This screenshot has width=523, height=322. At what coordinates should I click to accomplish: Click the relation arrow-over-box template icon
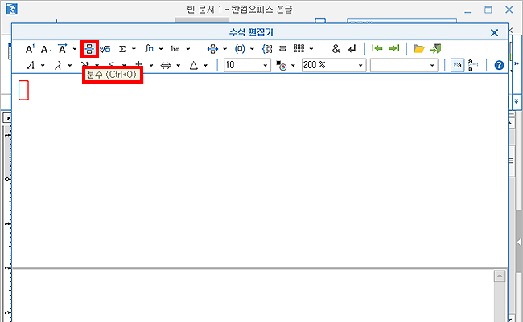click(x=212, y=49)
